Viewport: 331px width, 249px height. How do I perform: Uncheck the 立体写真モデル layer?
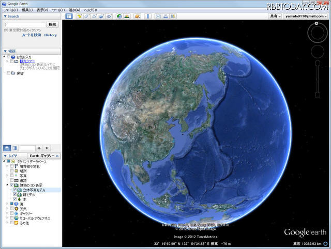[15, 190]
